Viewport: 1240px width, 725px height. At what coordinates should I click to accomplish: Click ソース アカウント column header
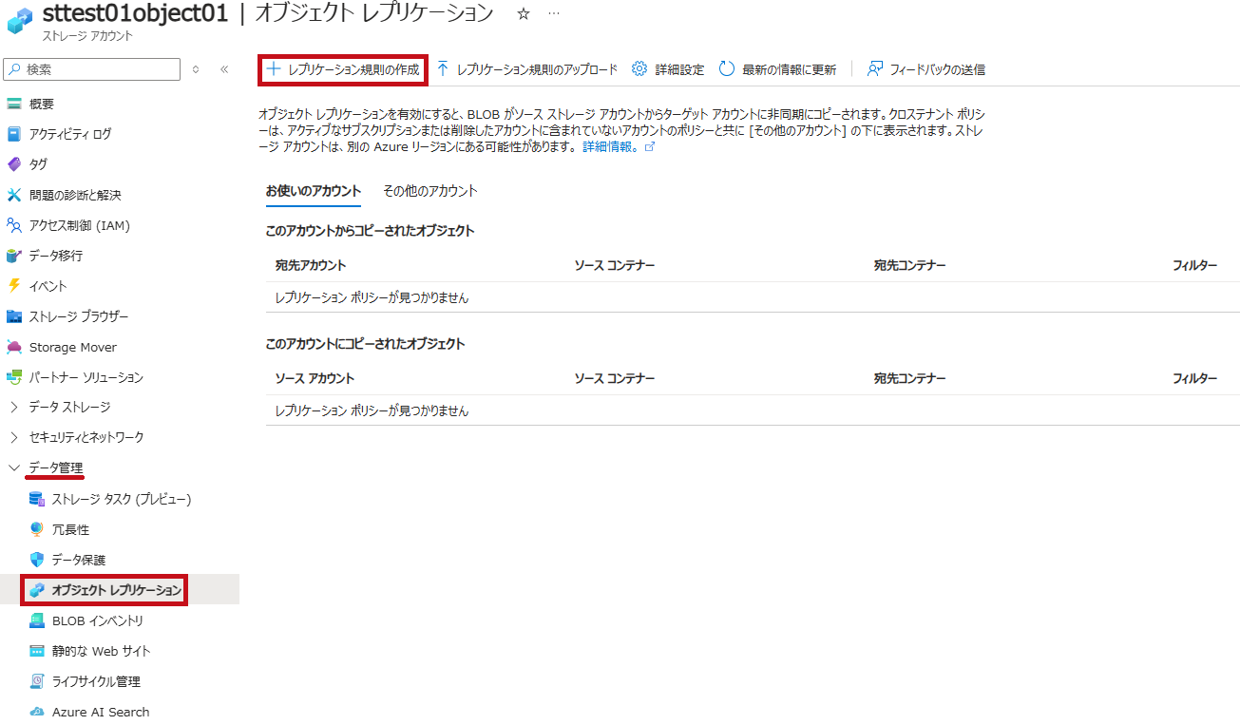(315, 378)
